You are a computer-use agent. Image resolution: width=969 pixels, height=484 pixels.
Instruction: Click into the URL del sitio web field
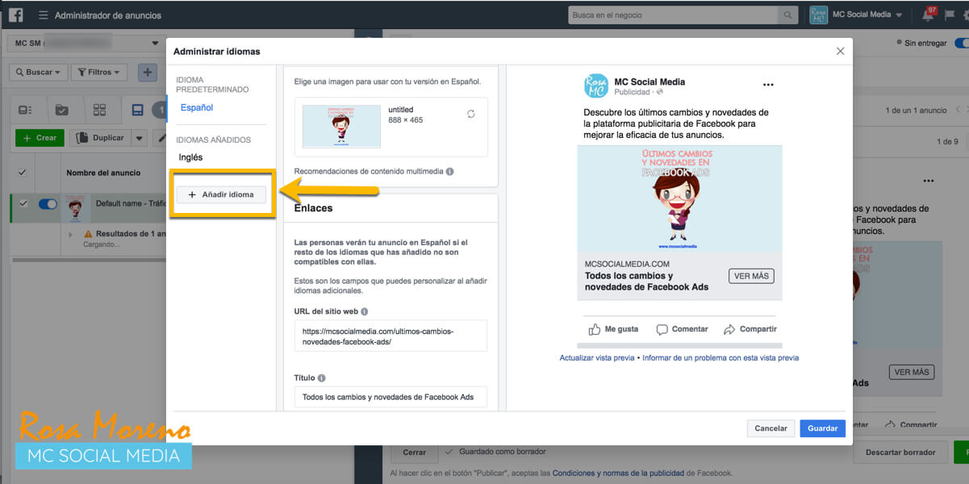pyautogui.click(x=391, y=336)
